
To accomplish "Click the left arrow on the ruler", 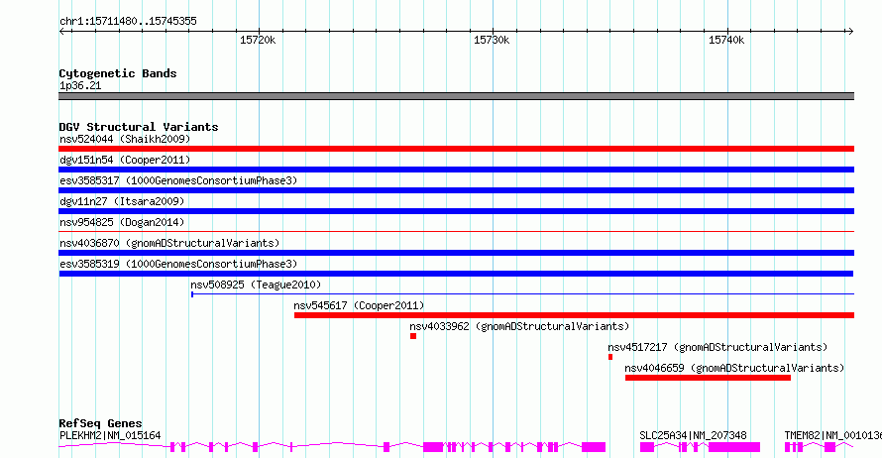I will coord(61,32).
